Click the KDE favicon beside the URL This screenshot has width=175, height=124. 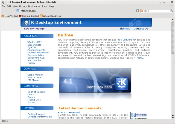click(18, 11)
